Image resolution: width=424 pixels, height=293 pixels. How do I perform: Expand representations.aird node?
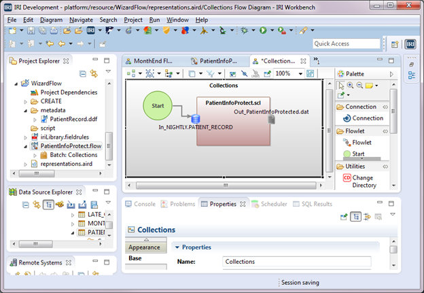(x=25, y=165)
